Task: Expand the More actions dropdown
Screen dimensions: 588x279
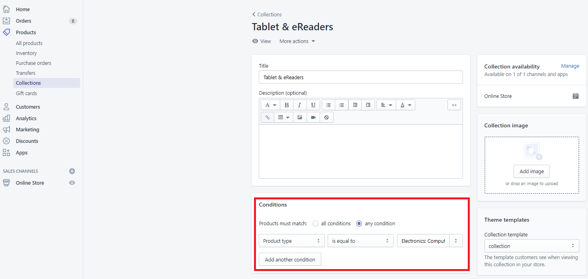Action: coord(297,41)
